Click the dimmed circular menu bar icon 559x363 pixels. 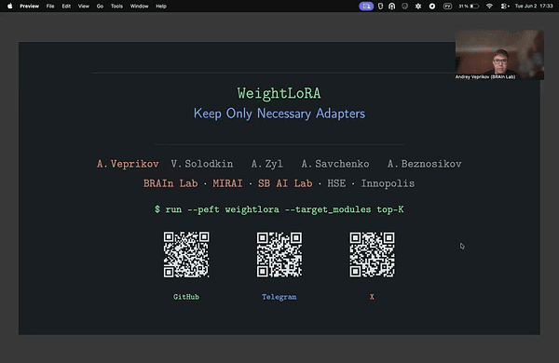click(404, 7)
